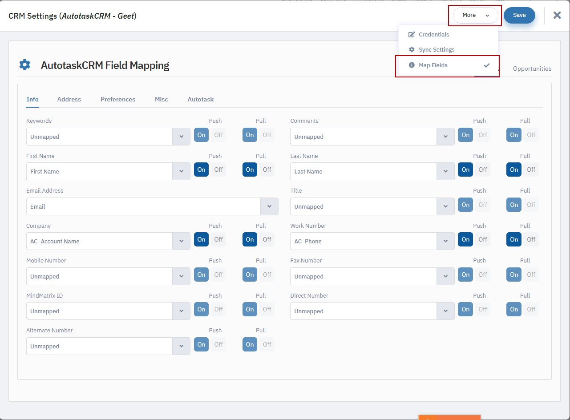570x420 pixels.
Task: Click the Map Fields info icon
Action: click(412, 65)
